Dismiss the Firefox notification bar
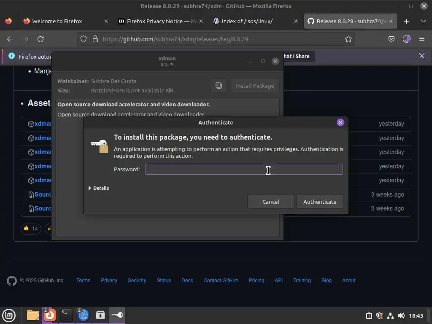The height and width of the screenshot is (324, 432). coord(422,56)
